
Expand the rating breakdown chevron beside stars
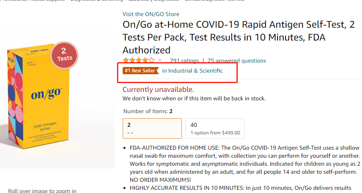(x=160, y=61)
